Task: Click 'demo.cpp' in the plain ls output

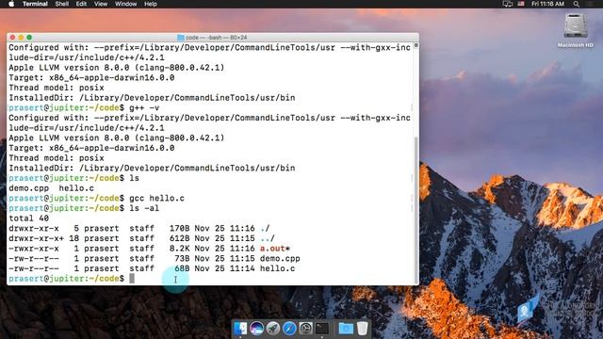Action: point(29,188)
